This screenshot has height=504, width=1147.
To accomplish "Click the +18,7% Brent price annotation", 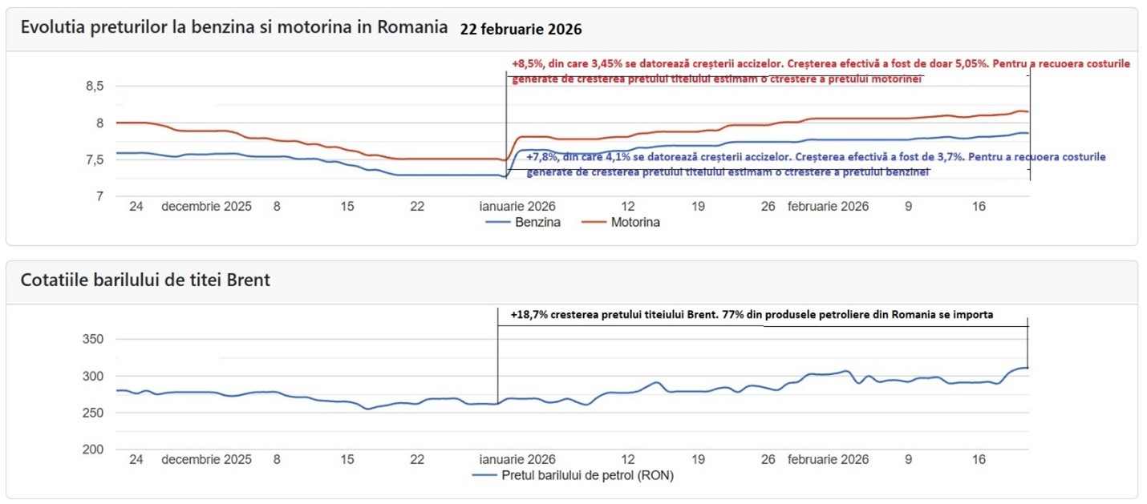I will (752, 315).
